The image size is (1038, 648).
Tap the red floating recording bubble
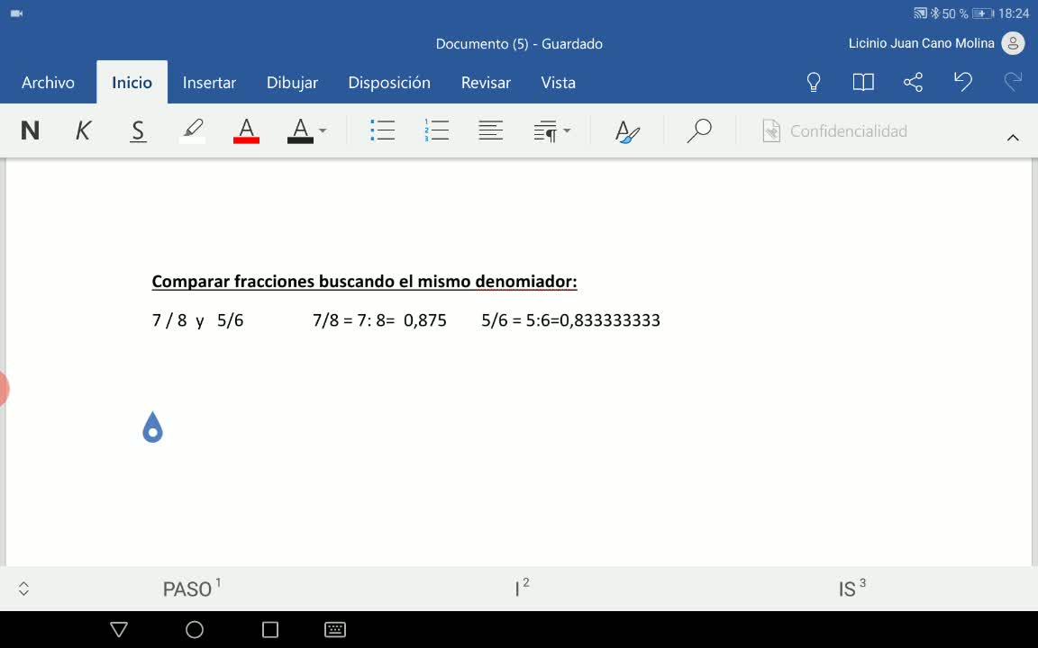(x=4, y=389)
